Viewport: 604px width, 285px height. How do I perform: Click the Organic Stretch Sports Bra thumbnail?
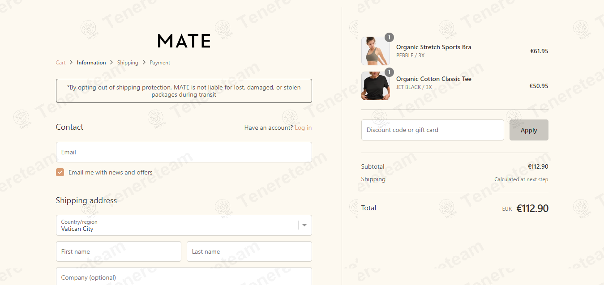[x=375, y=51]
